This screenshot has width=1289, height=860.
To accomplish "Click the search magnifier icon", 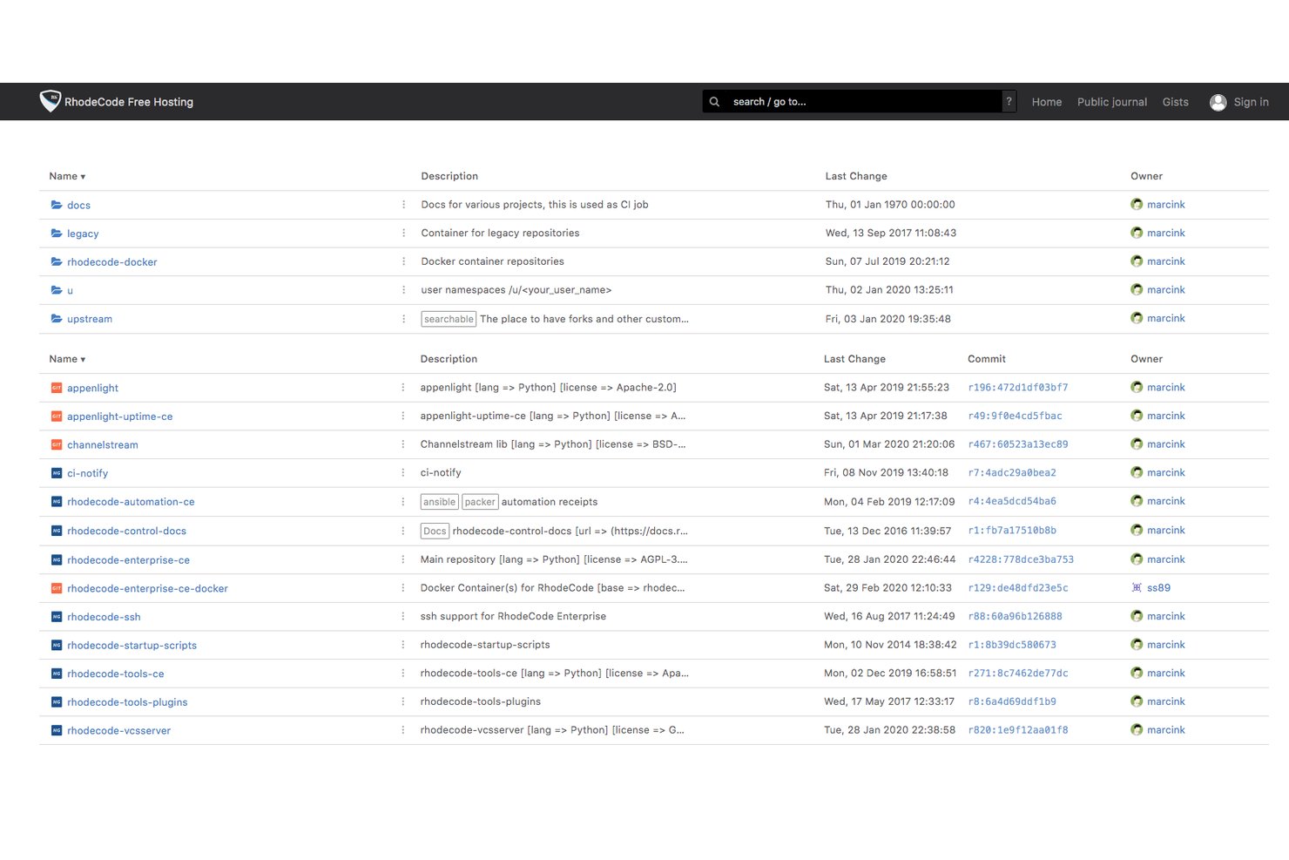I will point(714,102).
